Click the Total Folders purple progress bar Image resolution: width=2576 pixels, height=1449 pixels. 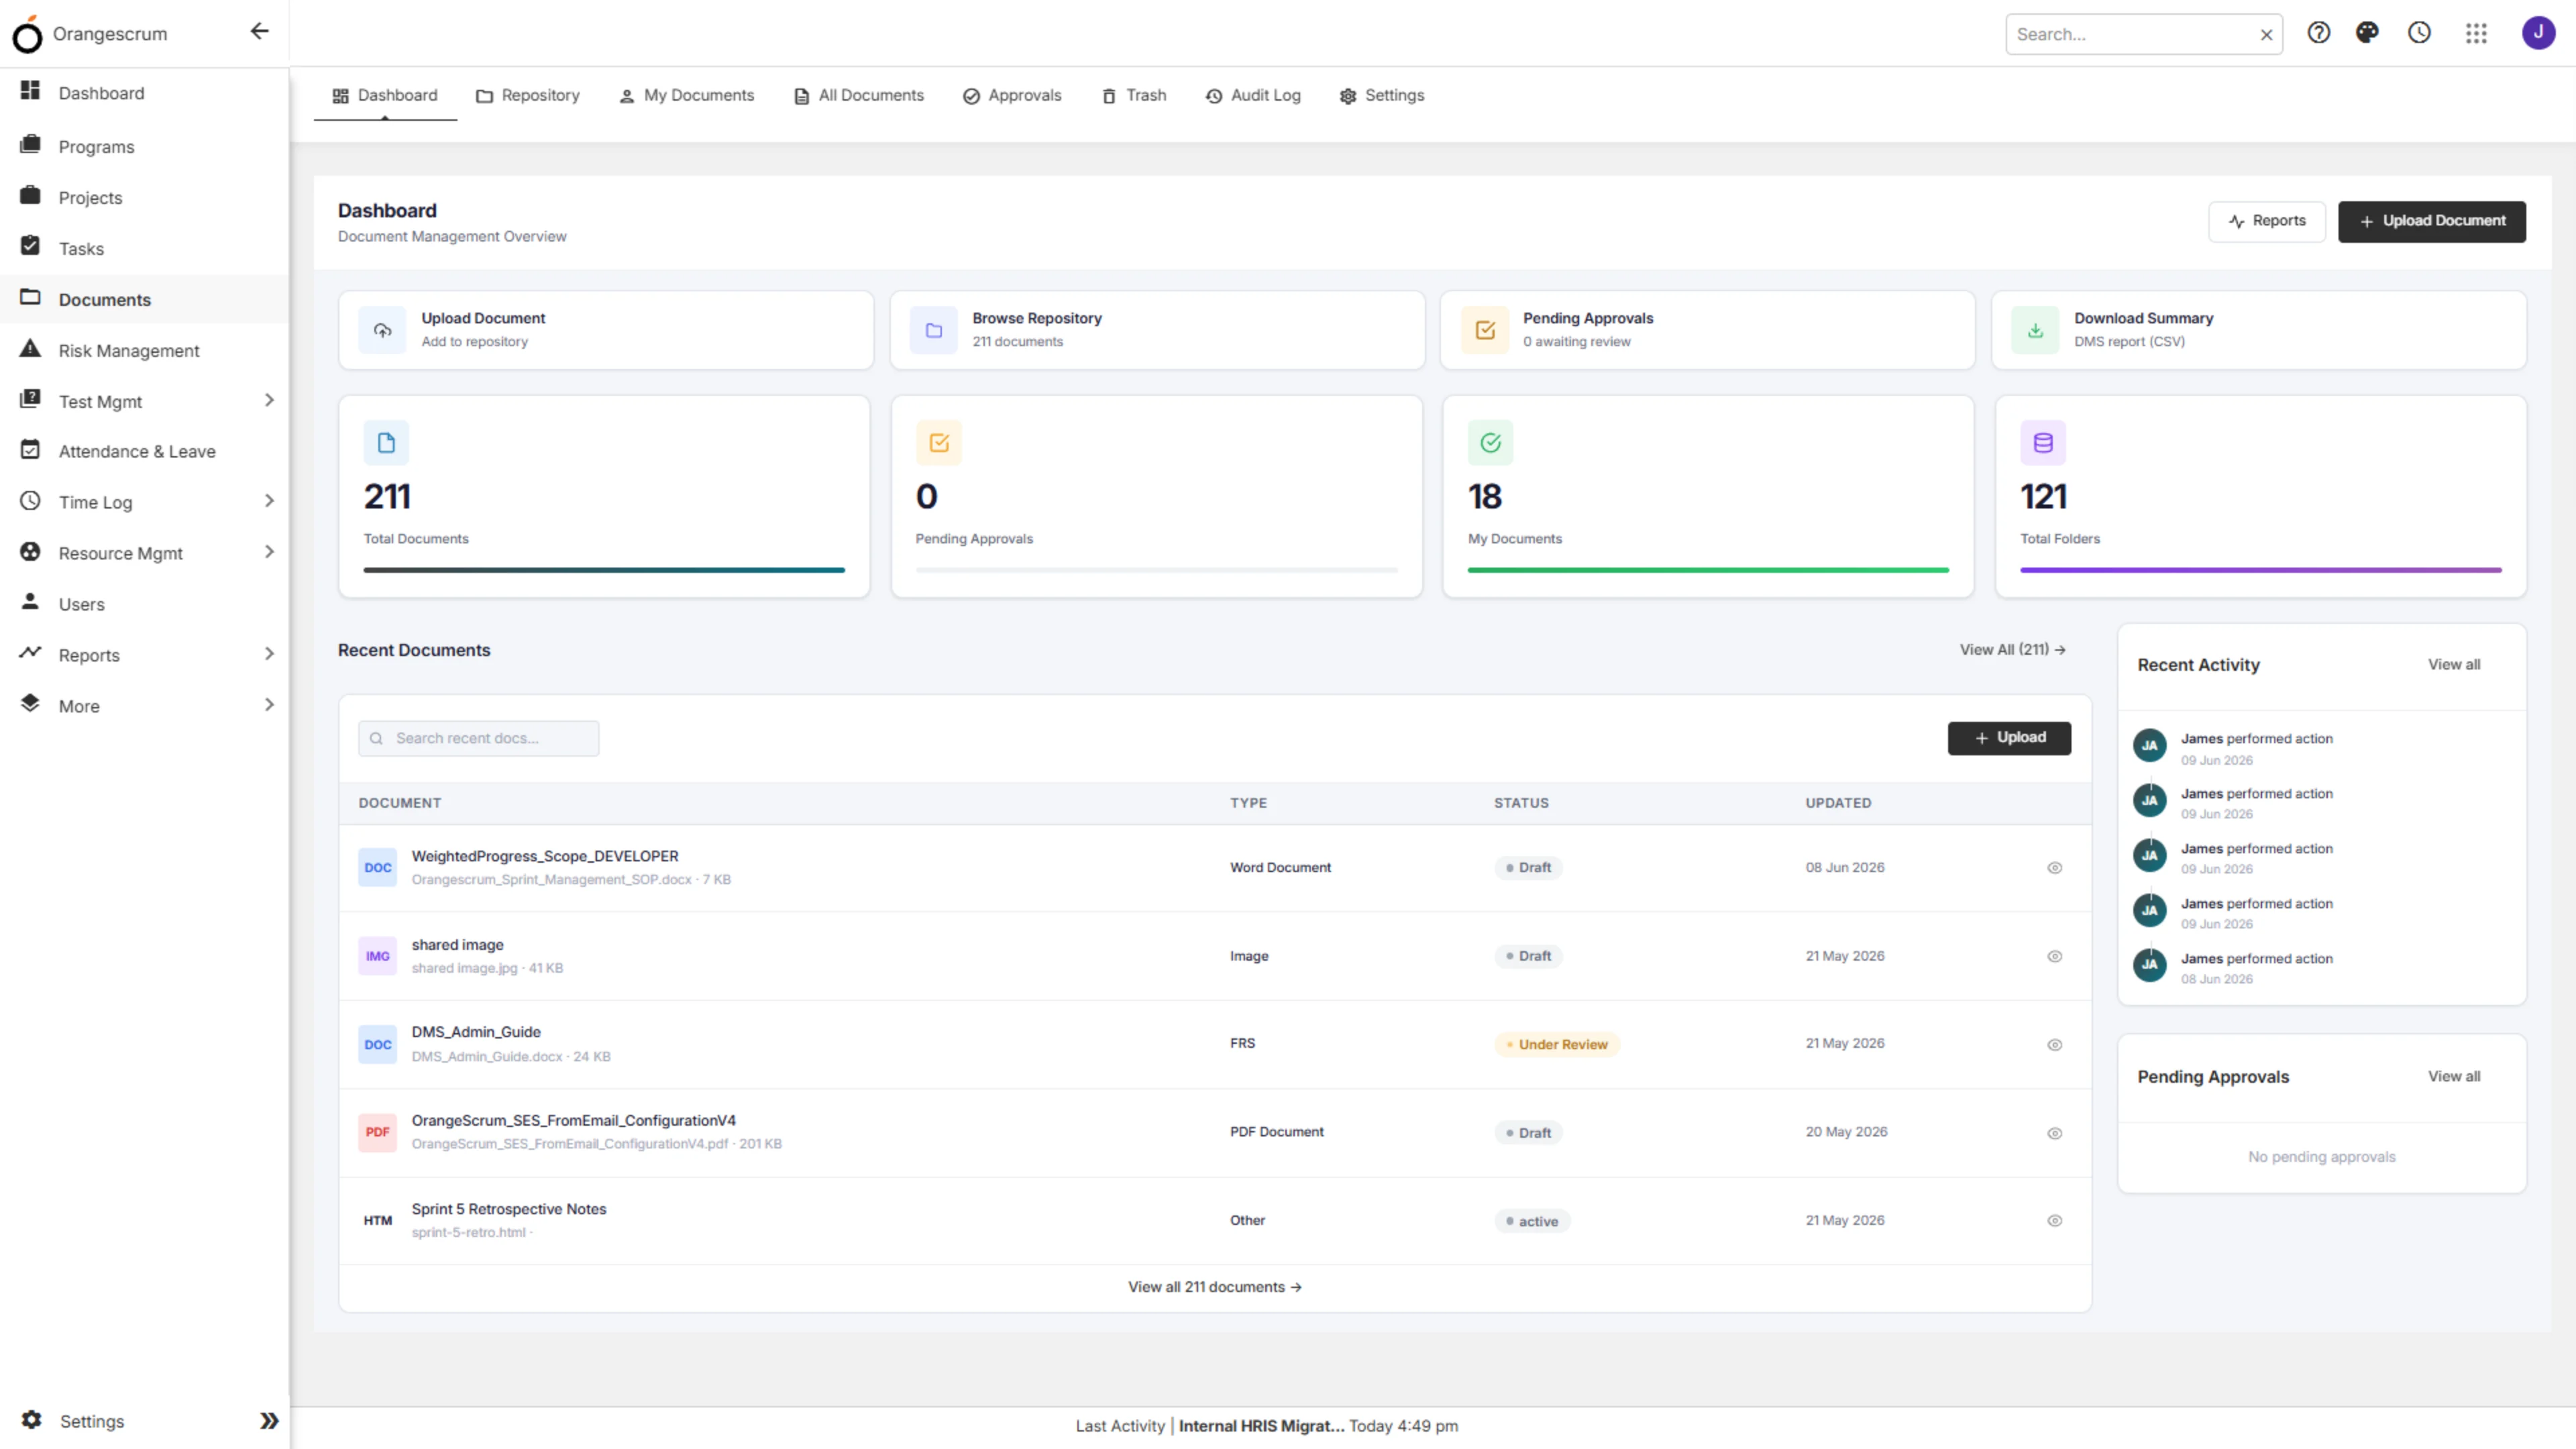click(2261, 570)
